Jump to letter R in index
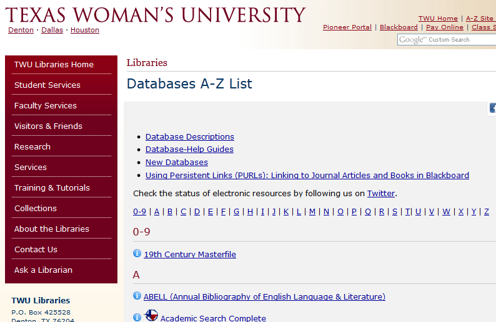This screenshot has height=322, width=496. coord(382,212)
